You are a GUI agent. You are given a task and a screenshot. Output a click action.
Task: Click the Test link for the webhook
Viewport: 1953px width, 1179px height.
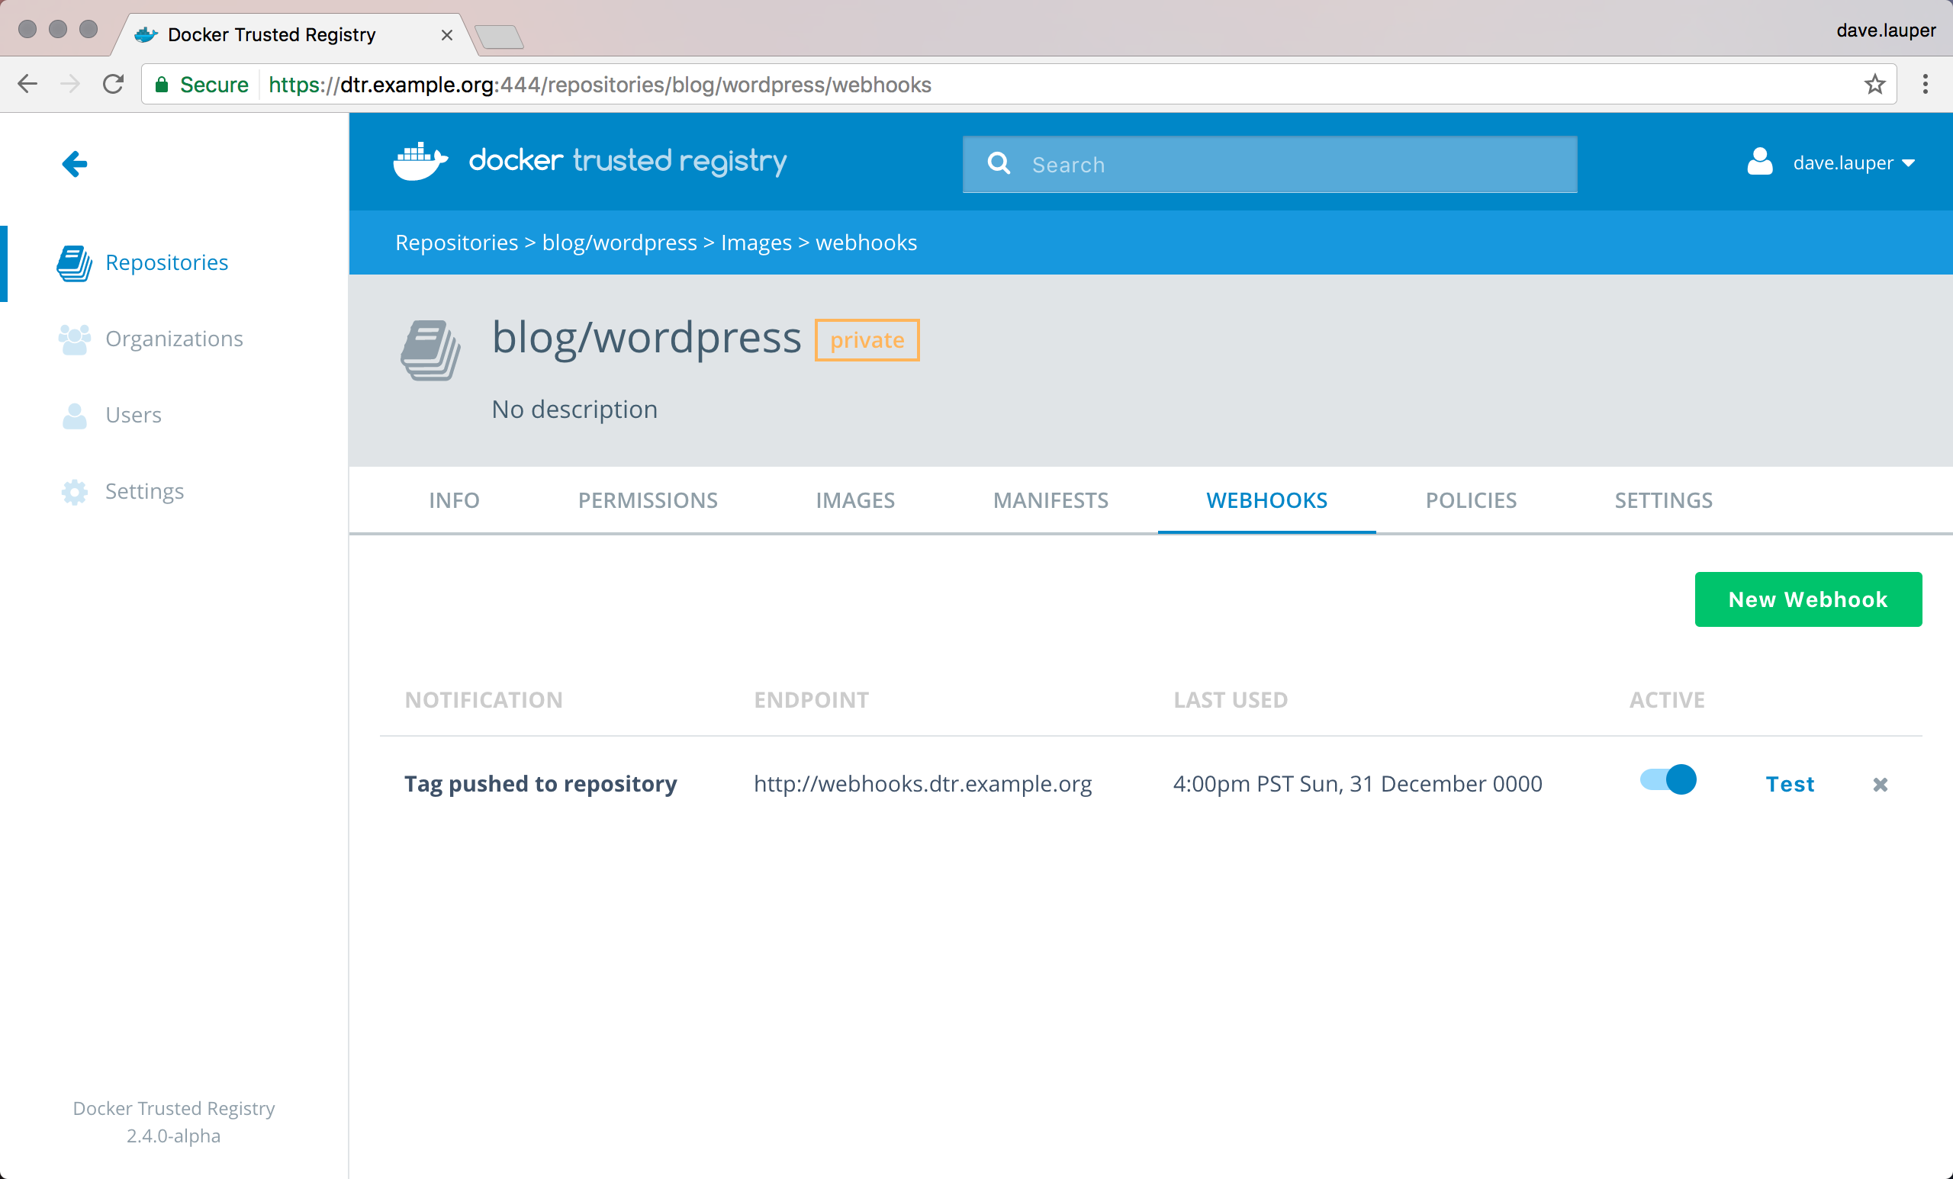click(x=1790, y=784)
